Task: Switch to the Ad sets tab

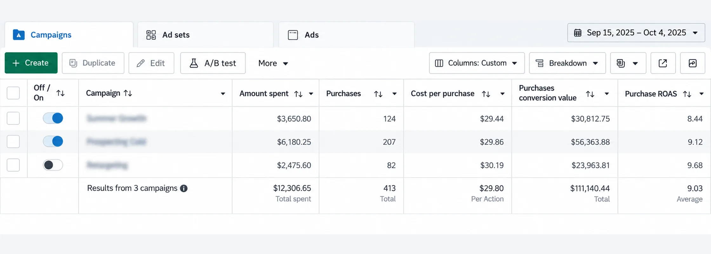Action: [x=205, y=35]
